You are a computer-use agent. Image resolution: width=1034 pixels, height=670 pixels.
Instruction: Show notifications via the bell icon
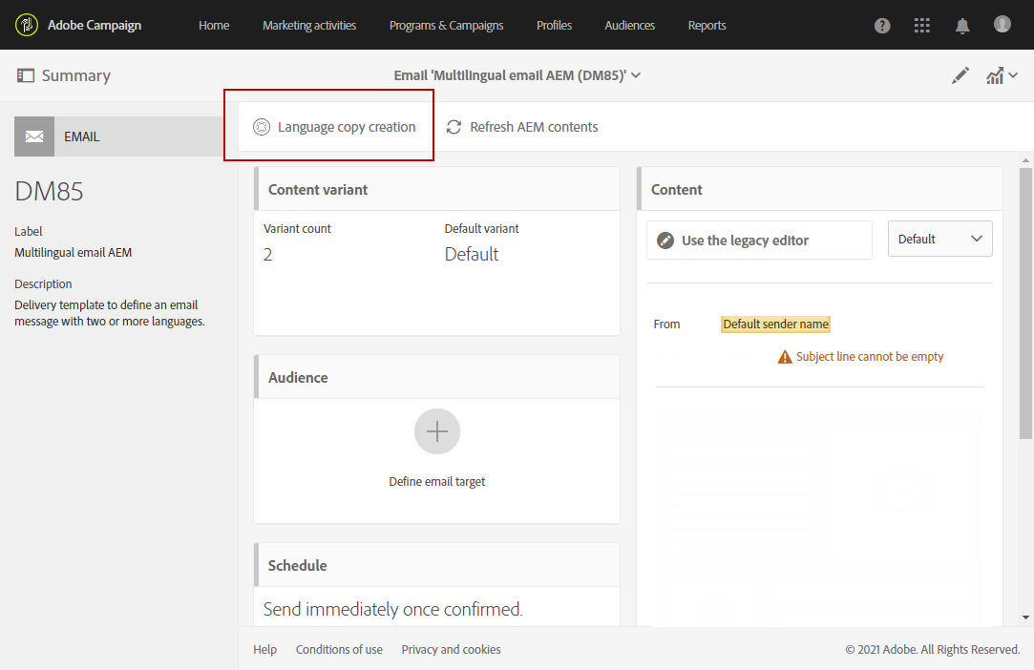962,26
